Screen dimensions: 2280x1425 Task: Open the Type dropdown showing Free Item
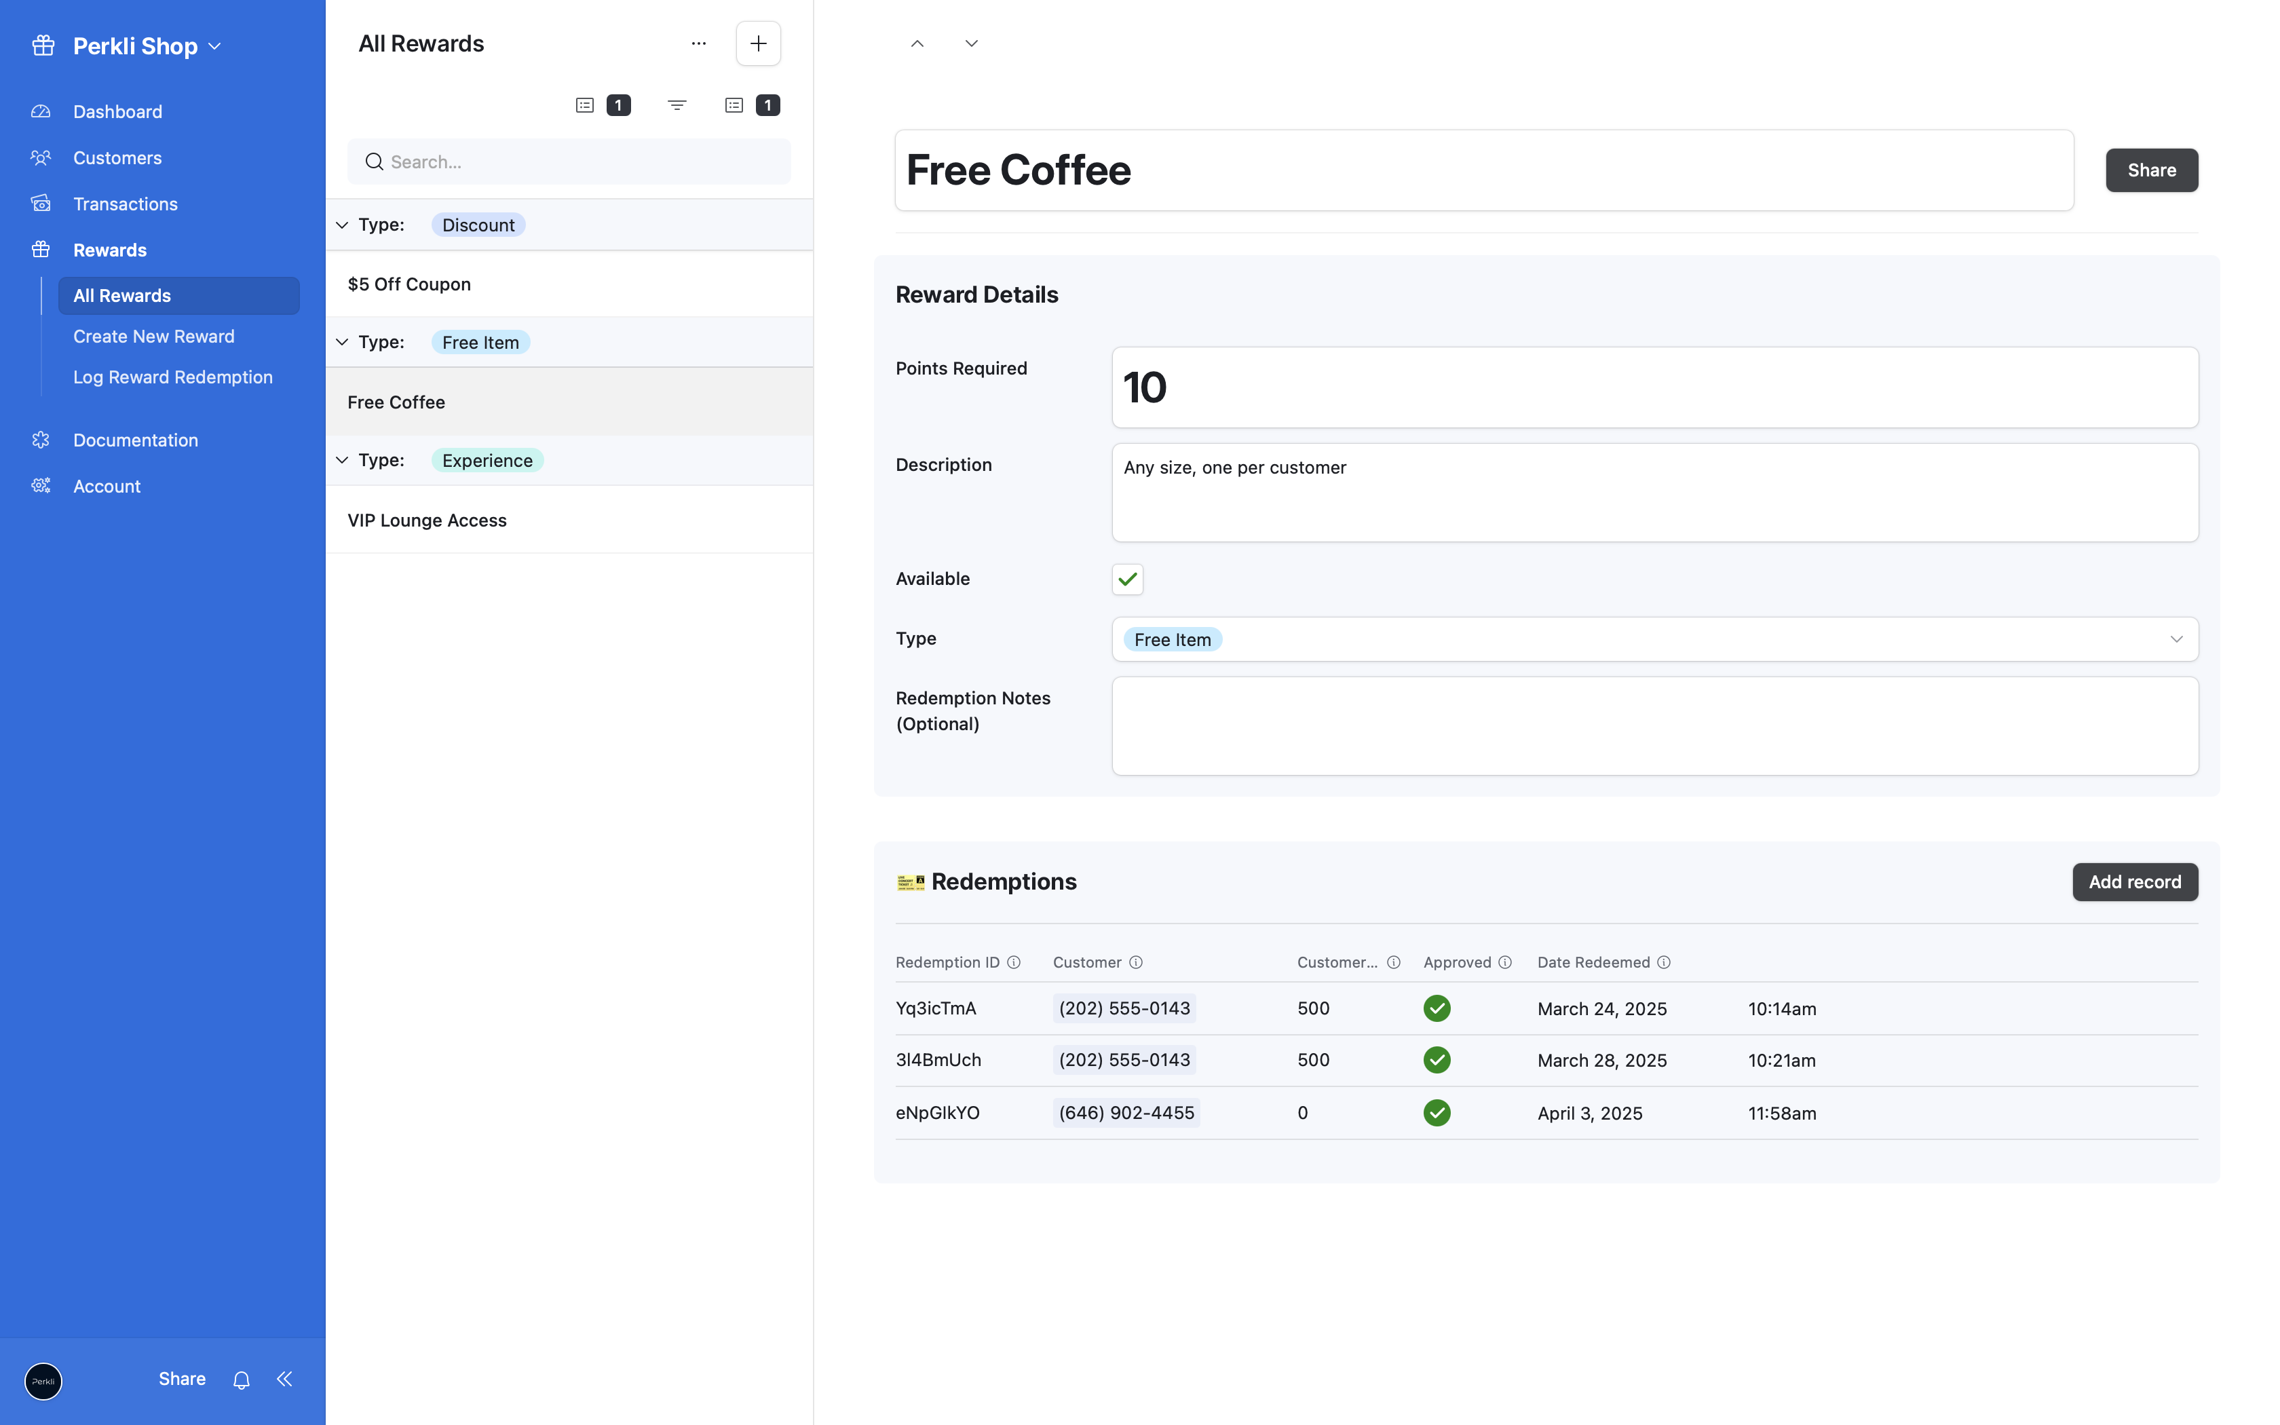1654,639
